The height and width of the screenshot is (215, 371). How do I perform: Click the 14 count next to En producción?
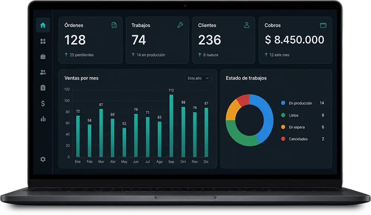(322, 103)
